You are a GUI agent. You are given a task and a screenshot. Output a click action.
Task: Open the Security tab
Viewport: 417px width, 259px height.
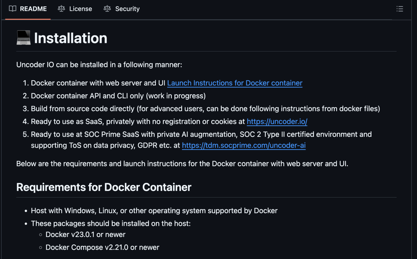pos(121,8)
